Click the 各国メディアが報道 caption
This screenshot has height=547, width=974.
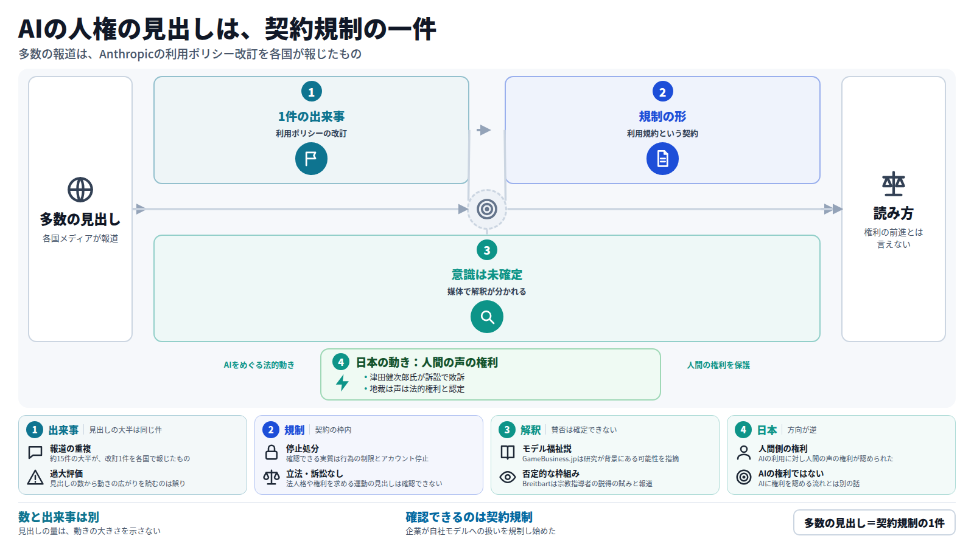pyautogui.click(x=80, y=239)
